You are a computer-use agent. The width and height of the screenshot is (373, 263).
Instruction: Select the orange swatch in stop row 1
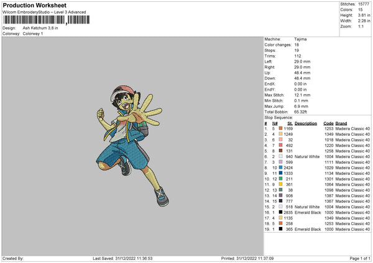tap(281, 128)
